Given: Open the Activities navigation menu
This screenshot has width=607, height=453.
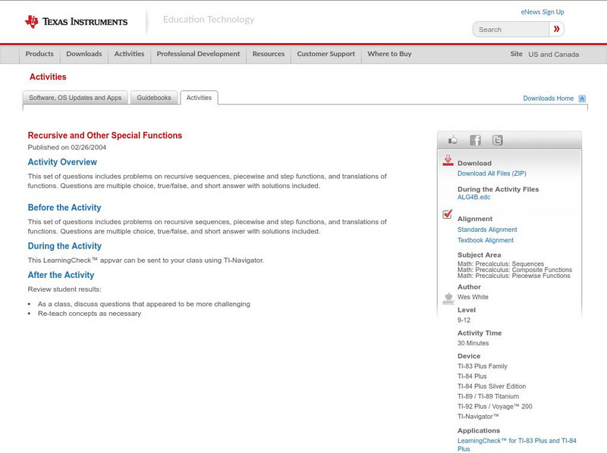Looking at the screenshot, I should [129, 54].
